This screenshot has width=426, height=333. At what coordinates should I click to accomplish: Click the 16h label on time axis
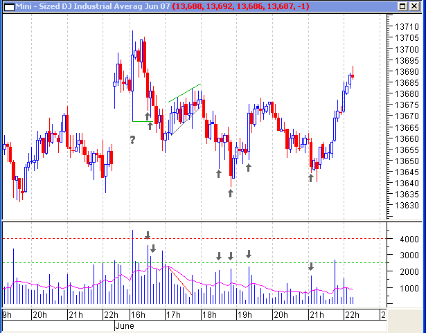pos(138,315)
